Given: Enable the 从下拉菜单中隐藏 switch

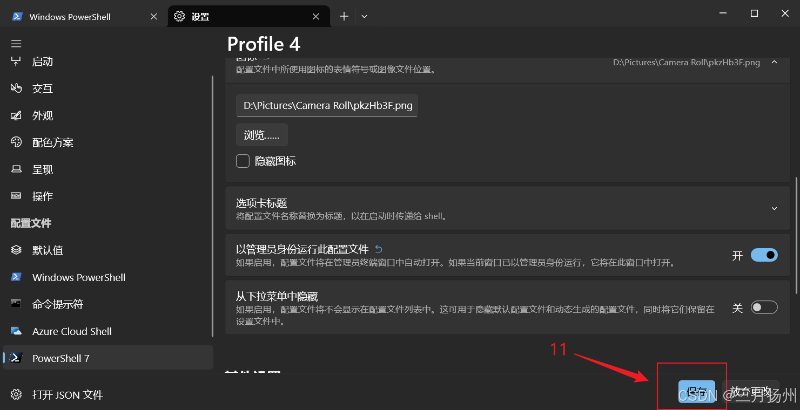Looking at the screenshot, I should (764, 306).
